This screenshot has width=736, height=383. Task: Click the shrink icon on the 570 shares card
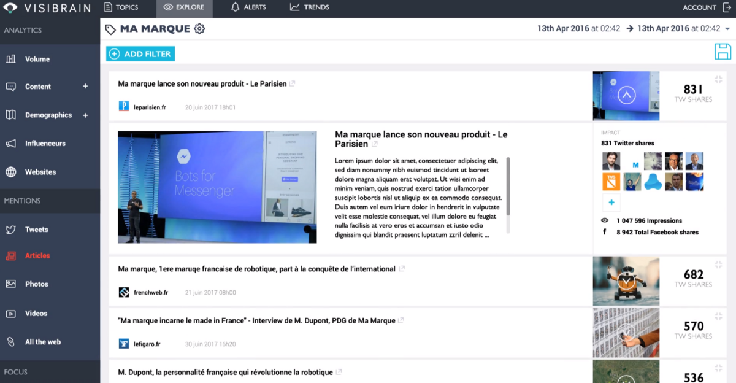point(718,316)
